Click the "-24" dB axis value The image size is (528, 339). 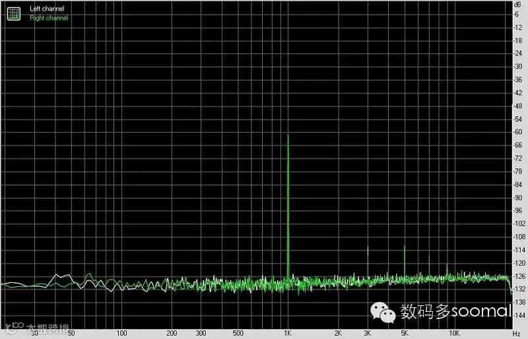click(517, 54)
